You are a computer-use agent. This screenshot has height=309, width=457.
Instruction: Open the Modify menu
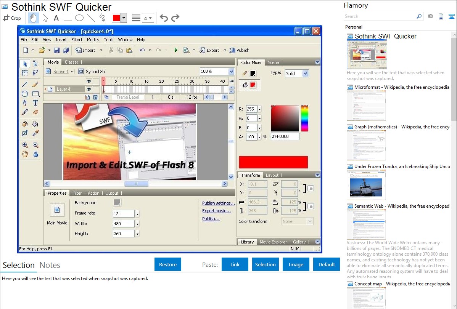(93, 40)
